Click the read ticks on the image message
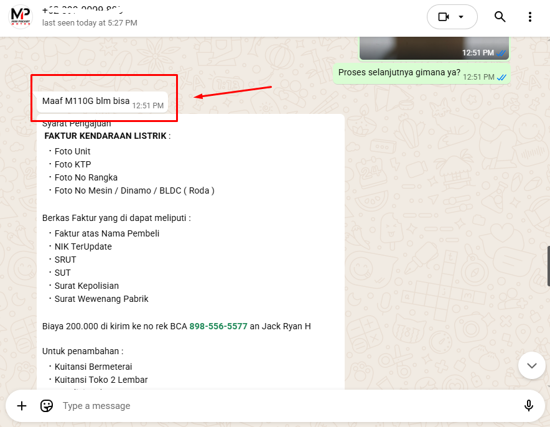The width and height of the screenshot is (550, 427). pos(501,54)
